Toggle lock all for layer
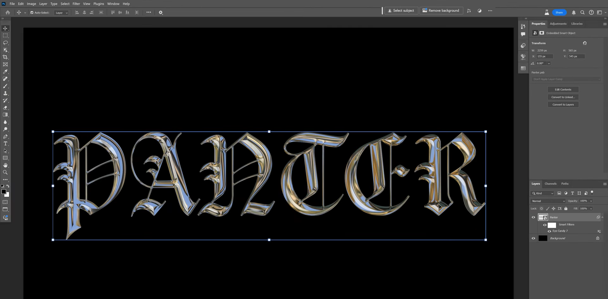This screenshot has width=608, height=299. point(566,209)
